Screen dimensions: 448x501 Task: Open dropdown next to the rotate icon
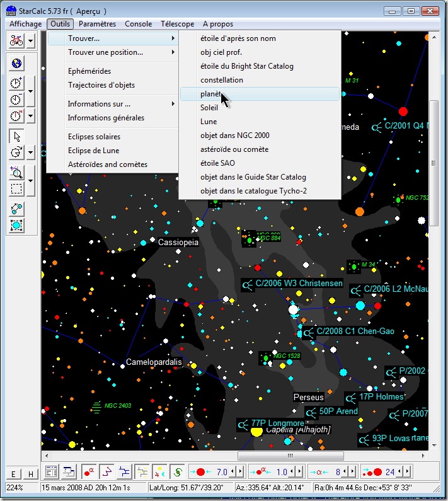point(31,153)
